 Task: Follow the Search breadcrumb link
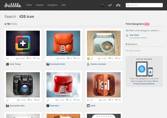click(10, 17)
